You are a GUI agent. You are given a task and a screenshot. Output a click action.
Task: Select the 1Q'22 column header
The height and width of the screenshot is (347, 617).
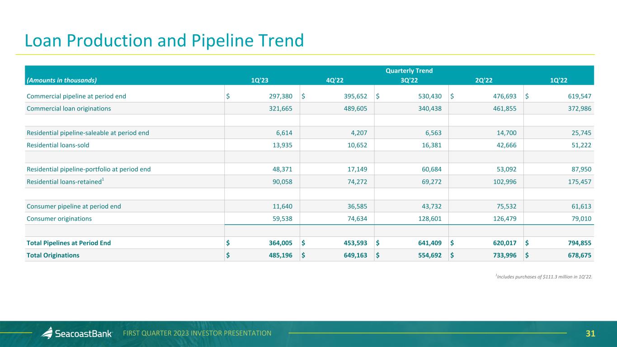[558, 80]
